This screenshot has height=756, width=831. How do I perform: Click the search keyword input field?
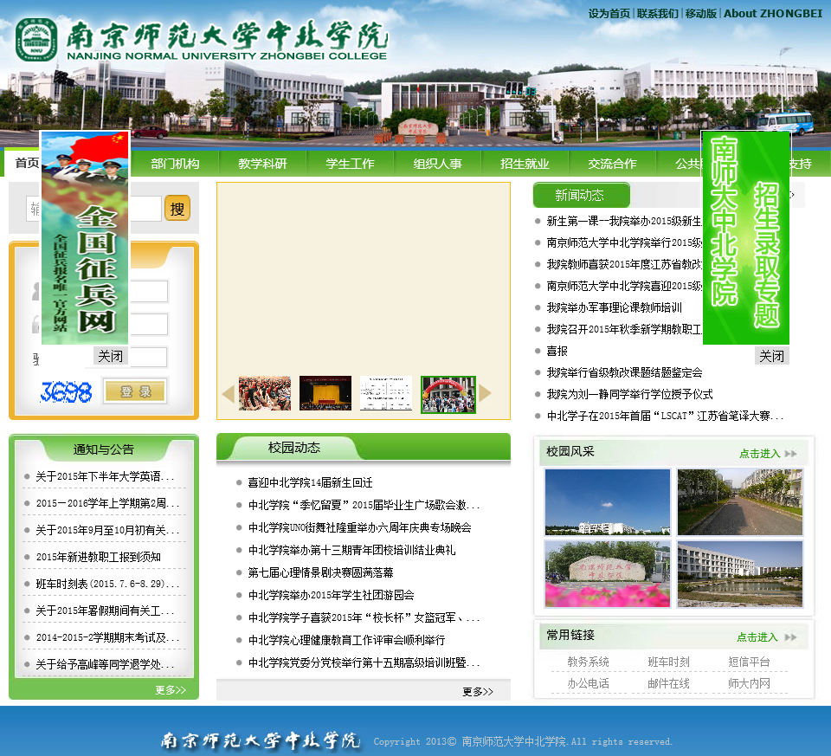93,209
